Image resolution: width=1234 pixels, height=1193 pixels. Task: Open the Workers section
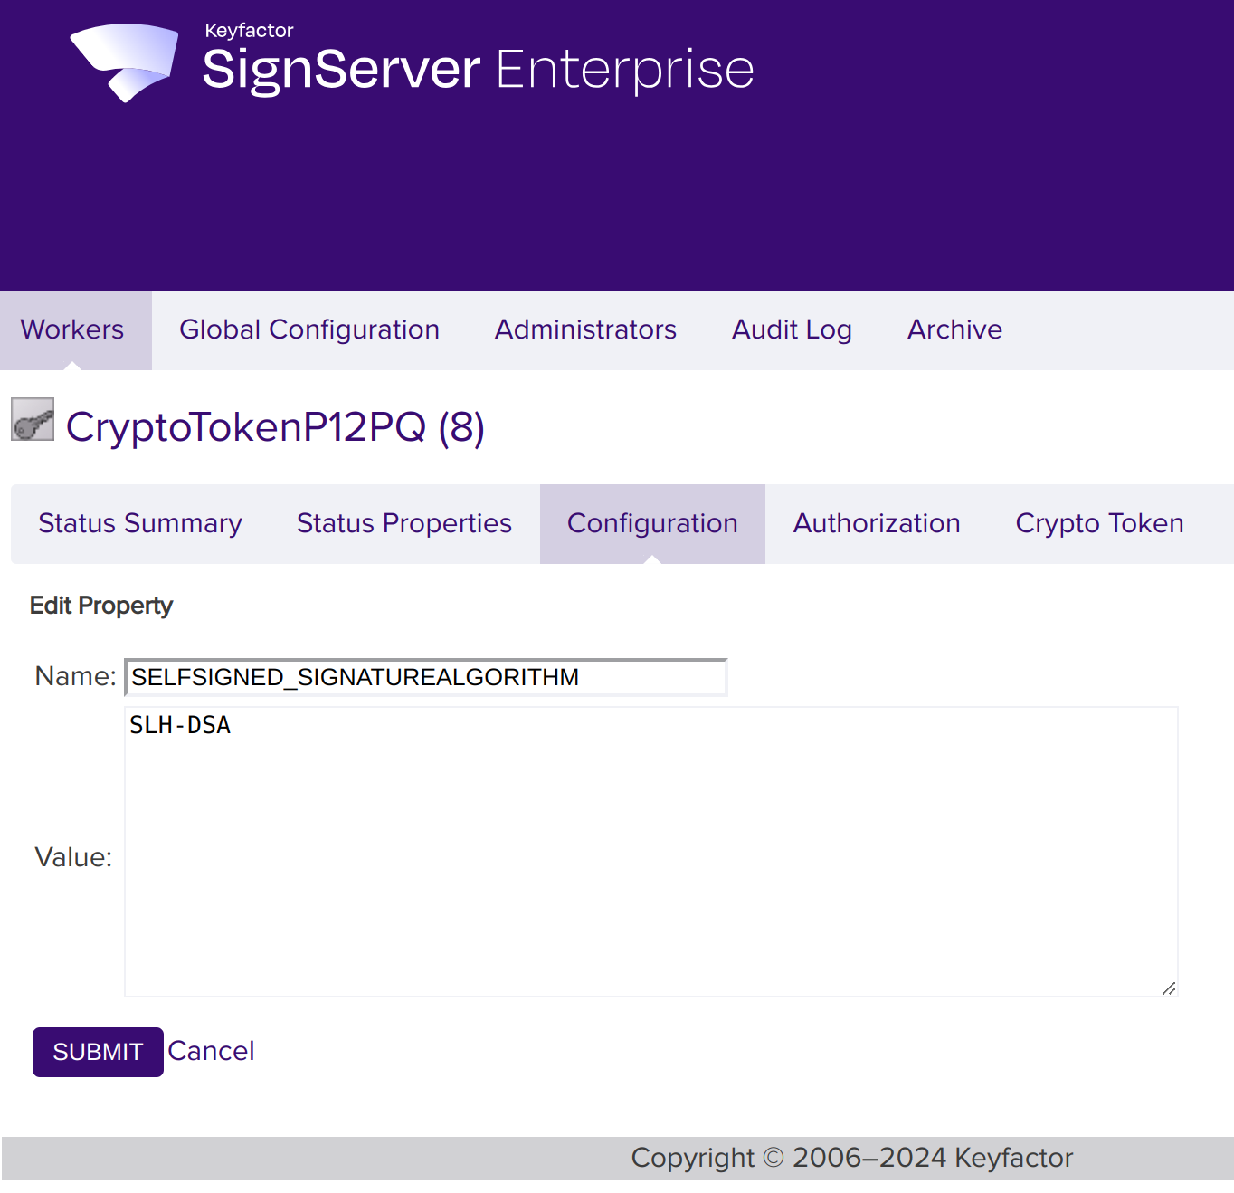coord(73,329)
